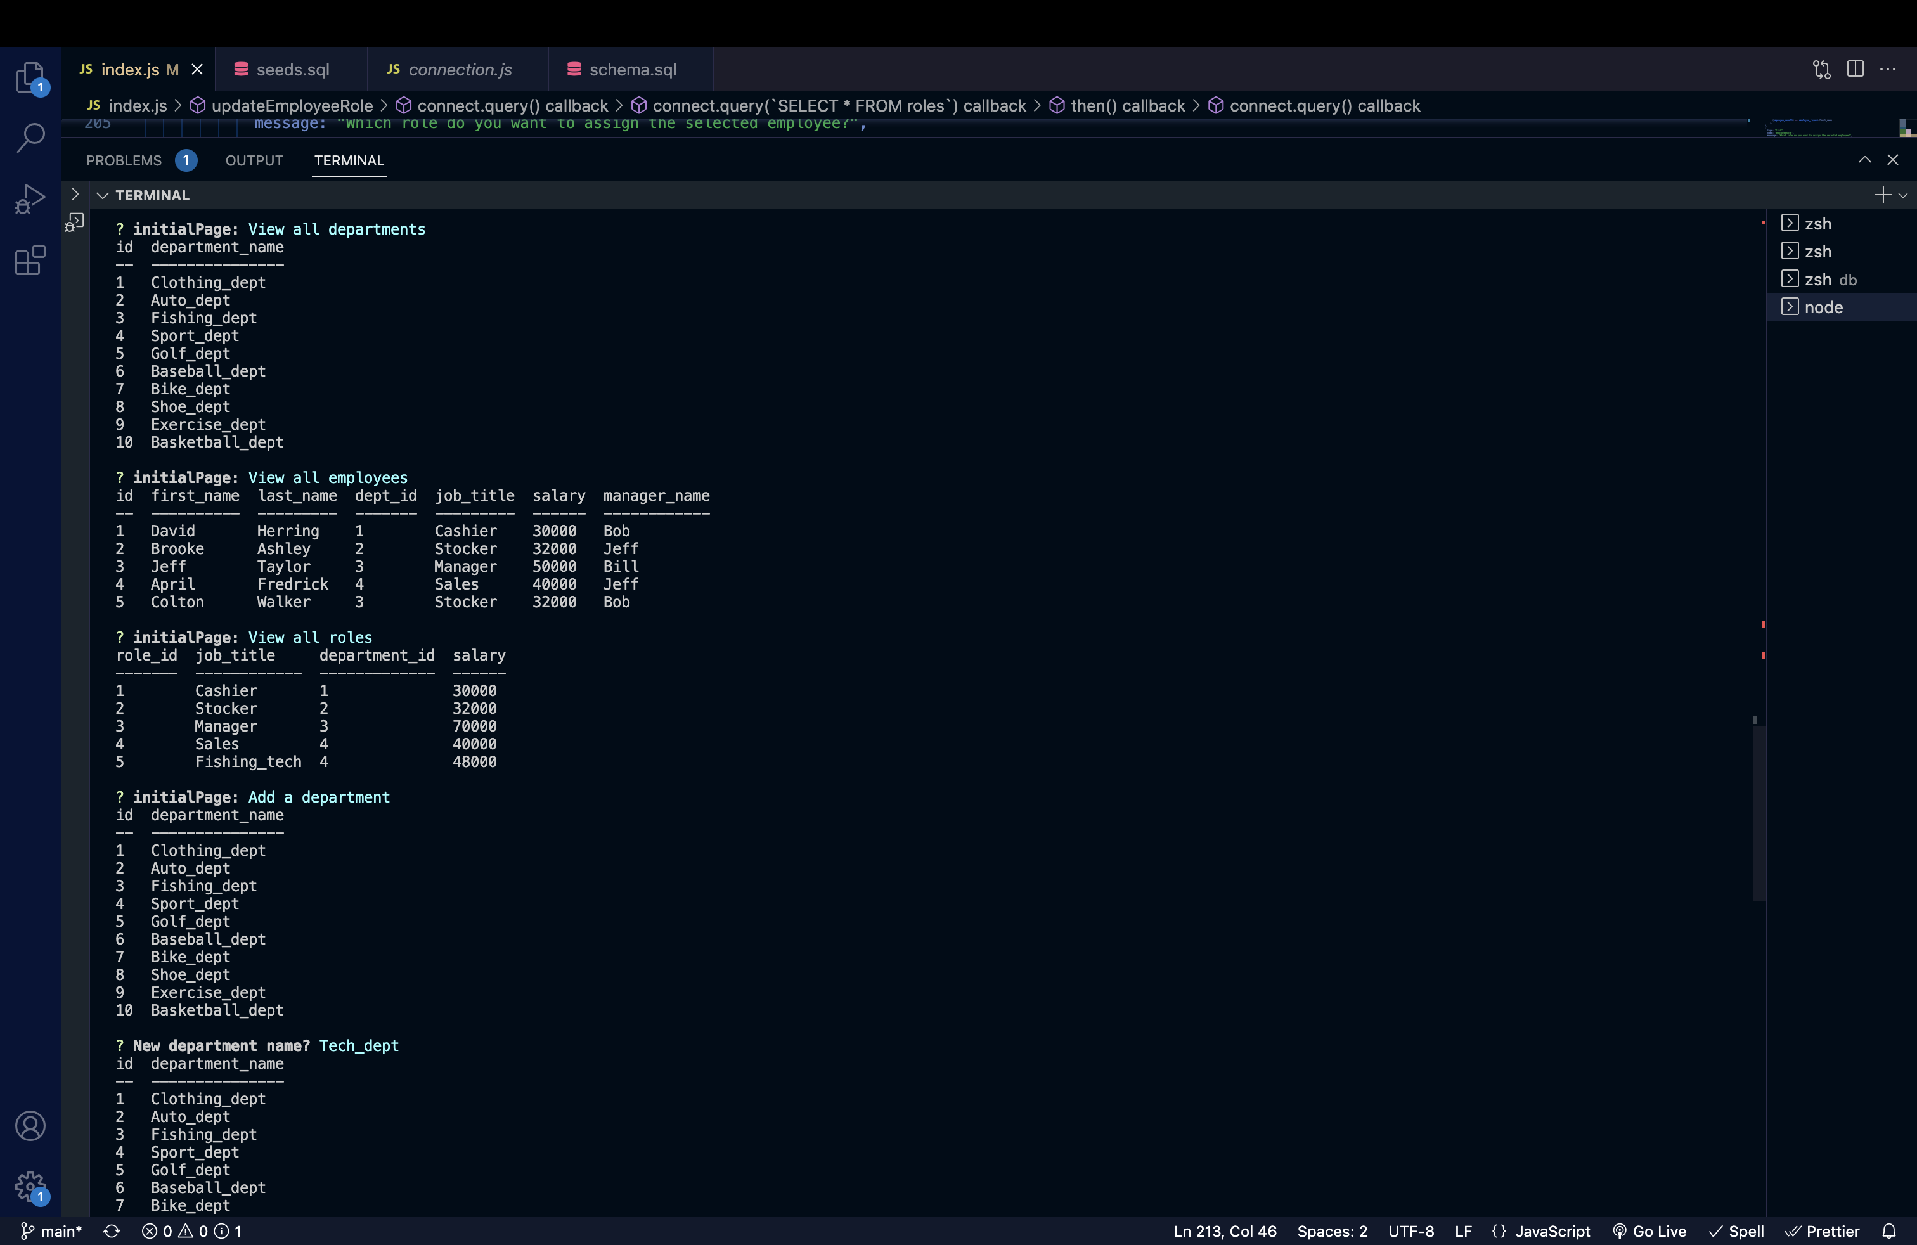Start server with Go Live

tap(1649, 1230)
